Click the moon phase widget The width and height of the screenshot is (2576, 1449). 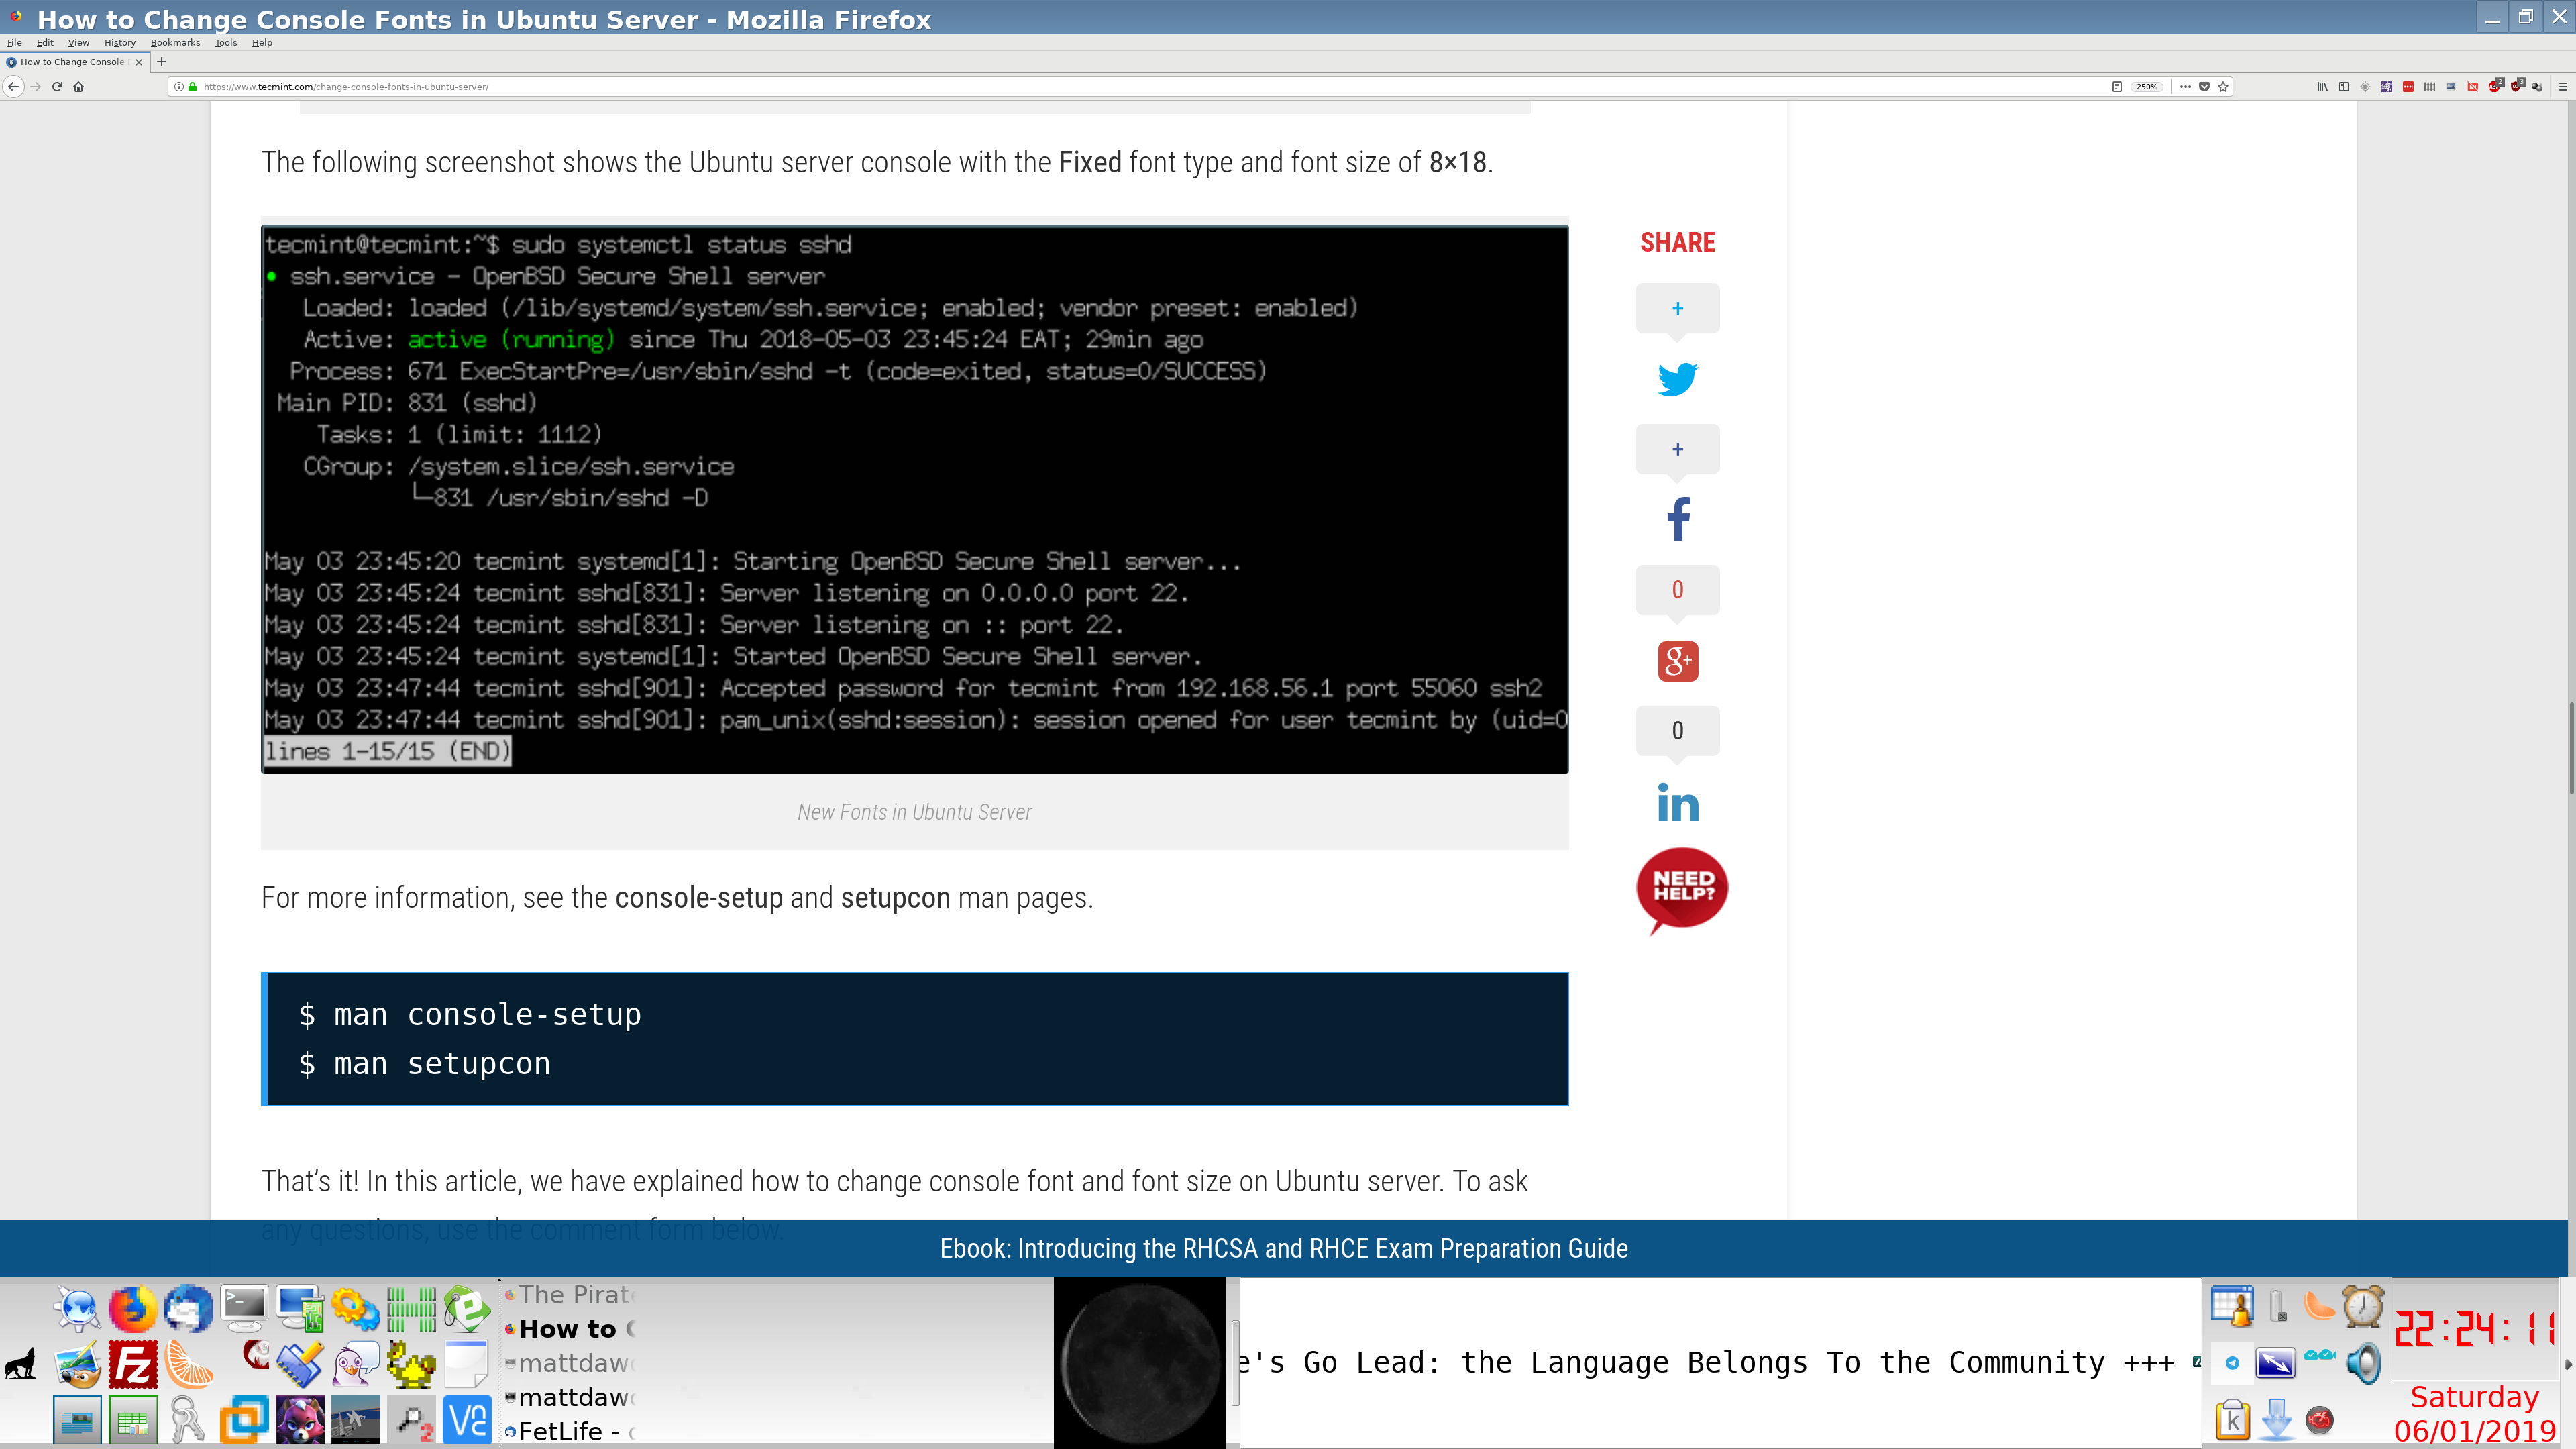[x=1140, y=1363]
